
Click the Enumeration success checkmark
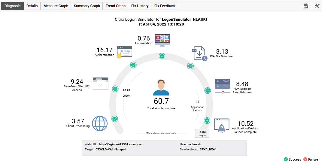(x=162, y=56)
